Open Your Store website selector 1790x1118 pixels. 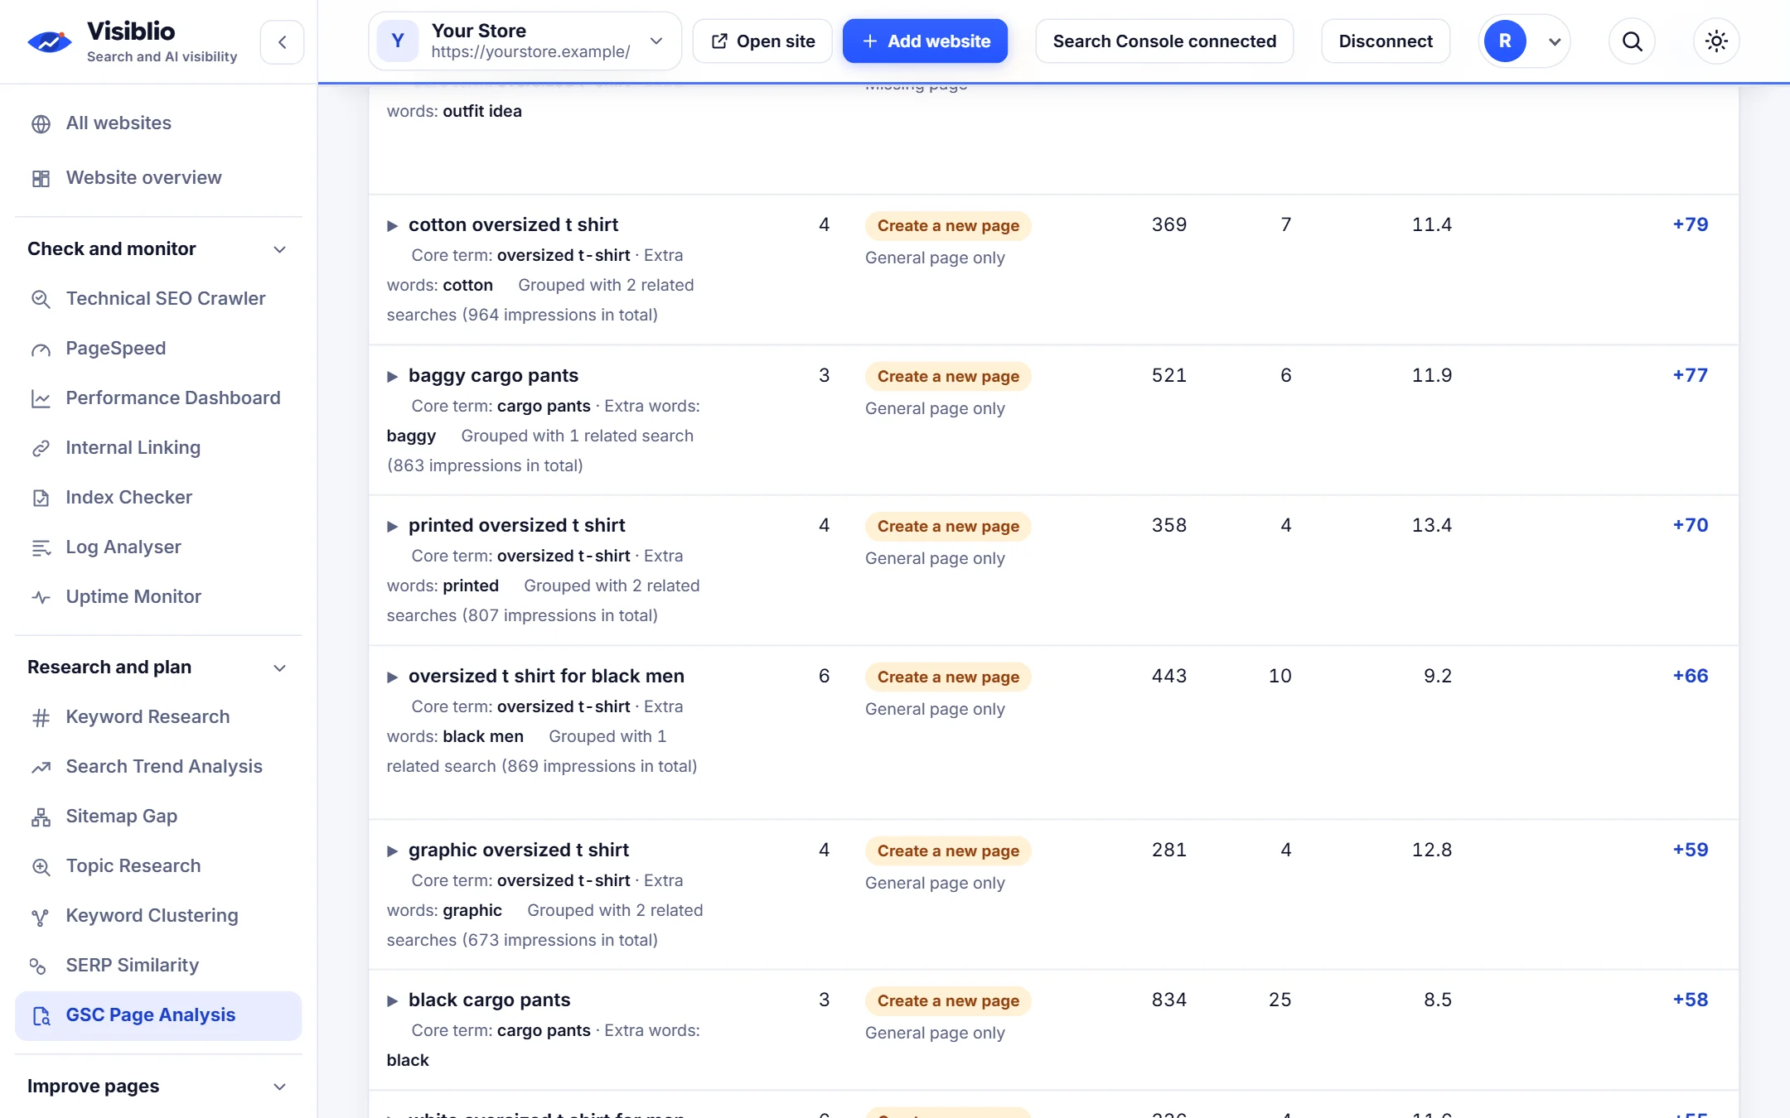point(525,41)
